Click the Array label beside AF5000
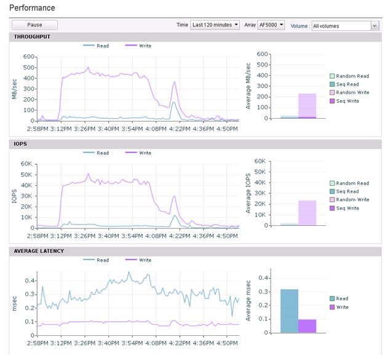Viewport: 385px width, 355px height. pyautogui.click(x=250, y=25)
